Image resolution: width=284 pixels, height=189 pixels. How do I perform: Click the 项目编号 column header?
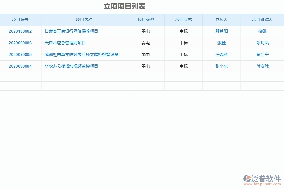(x=21, y=19)
